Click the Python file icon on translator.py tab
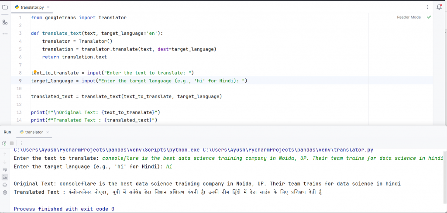The image size is (447, 213). (x=17, y=7)
